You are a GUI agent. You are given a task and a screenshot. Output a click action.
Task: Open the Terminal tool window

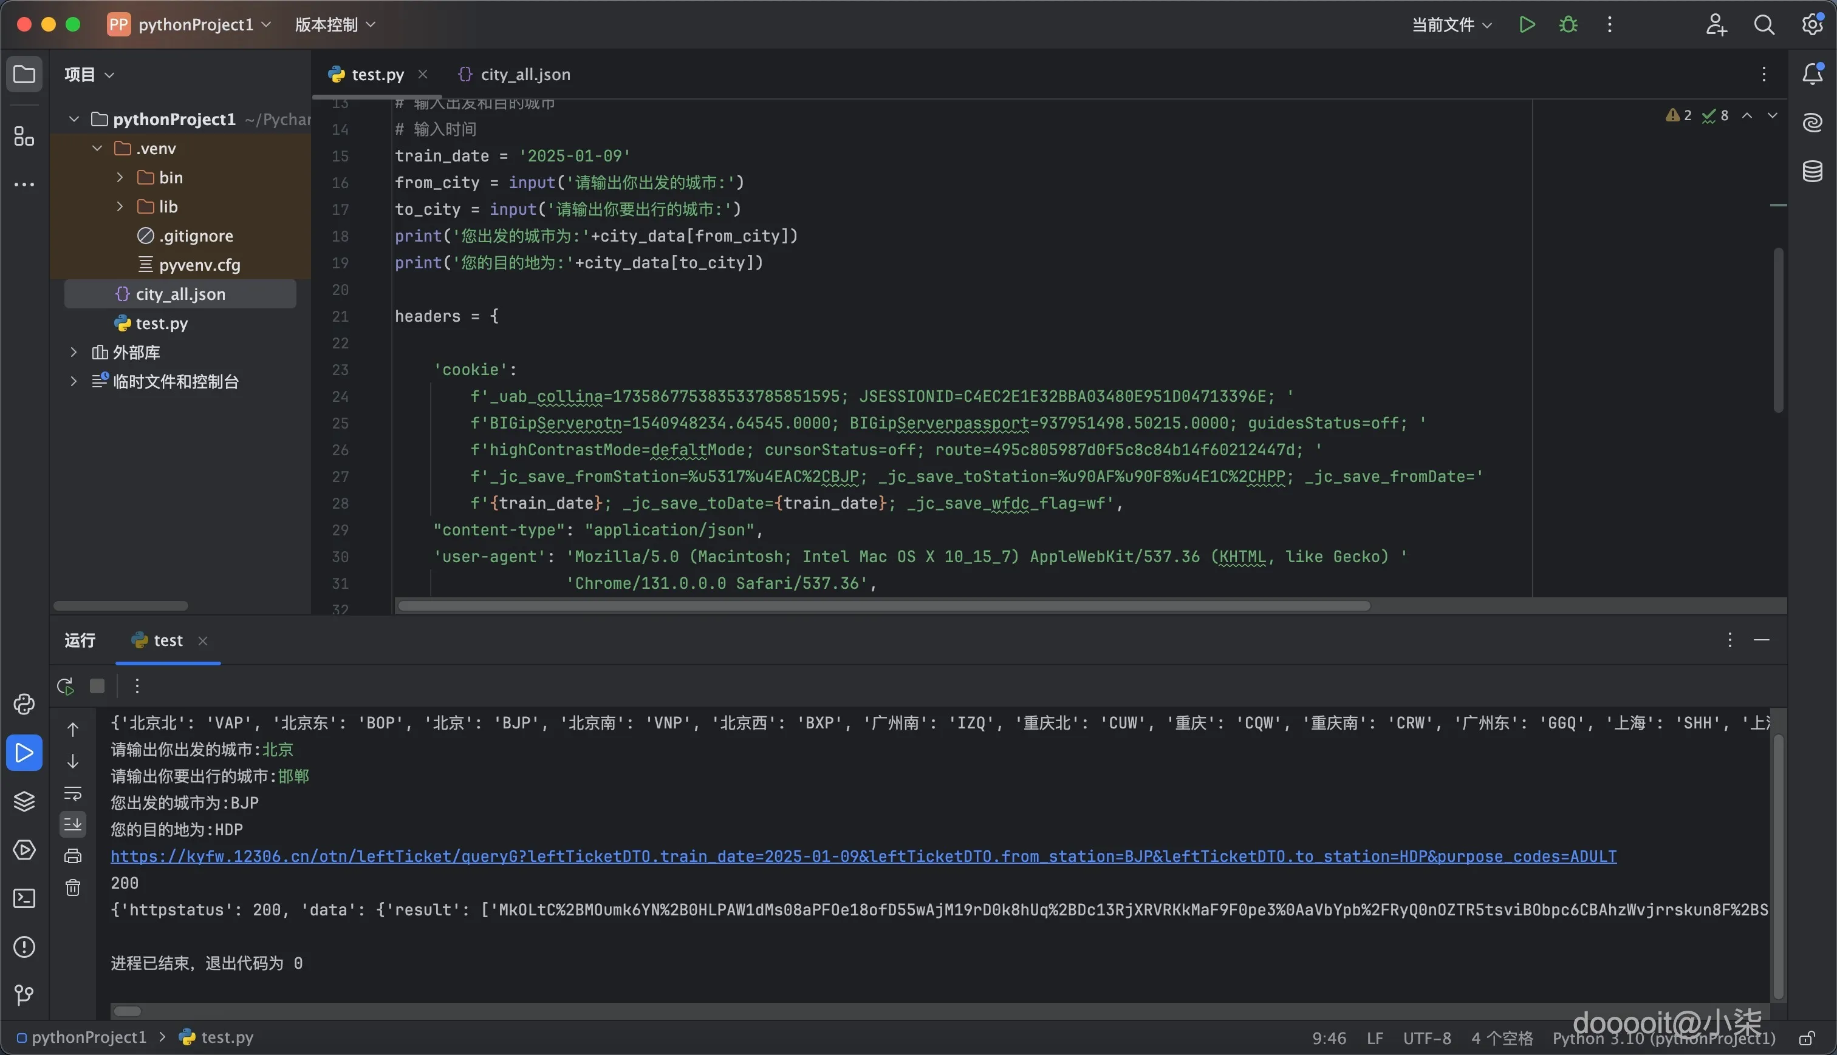point(24,898)
